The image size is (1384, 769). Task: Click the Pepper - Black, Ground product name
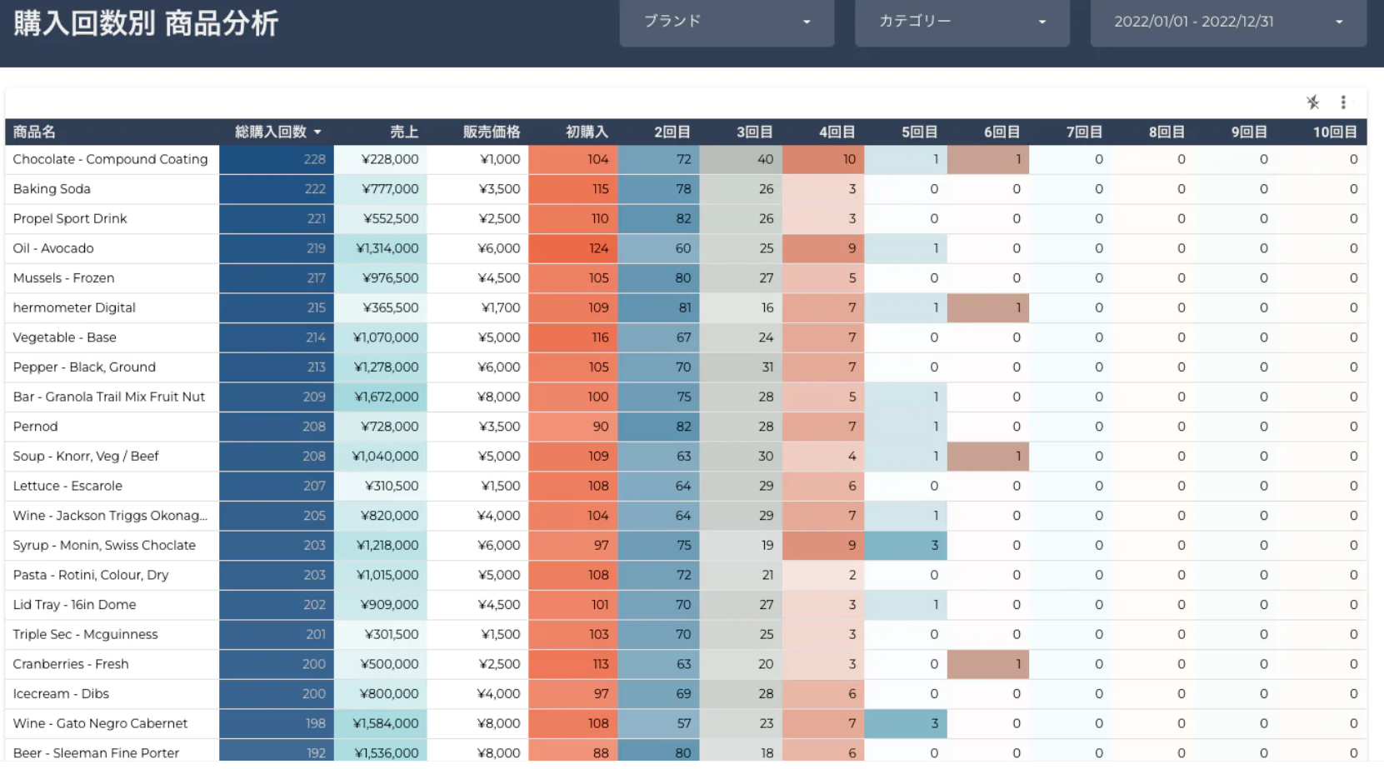tap(84, 367)
